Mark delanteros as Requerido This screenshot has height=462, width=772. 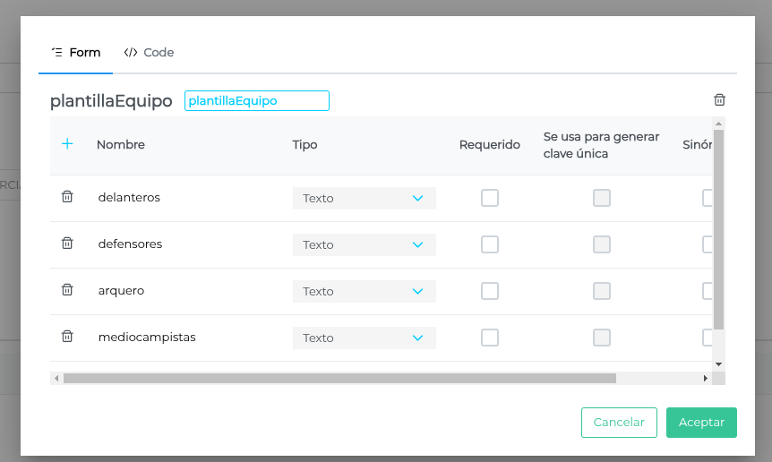click(490, 198)
